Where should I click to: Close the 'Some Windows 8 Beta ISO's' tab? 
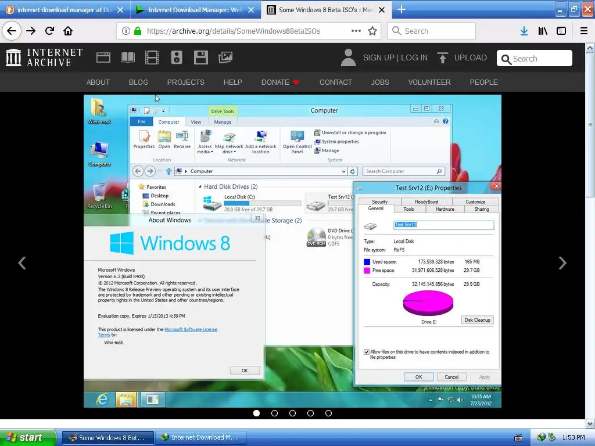(x=382, y=10)
